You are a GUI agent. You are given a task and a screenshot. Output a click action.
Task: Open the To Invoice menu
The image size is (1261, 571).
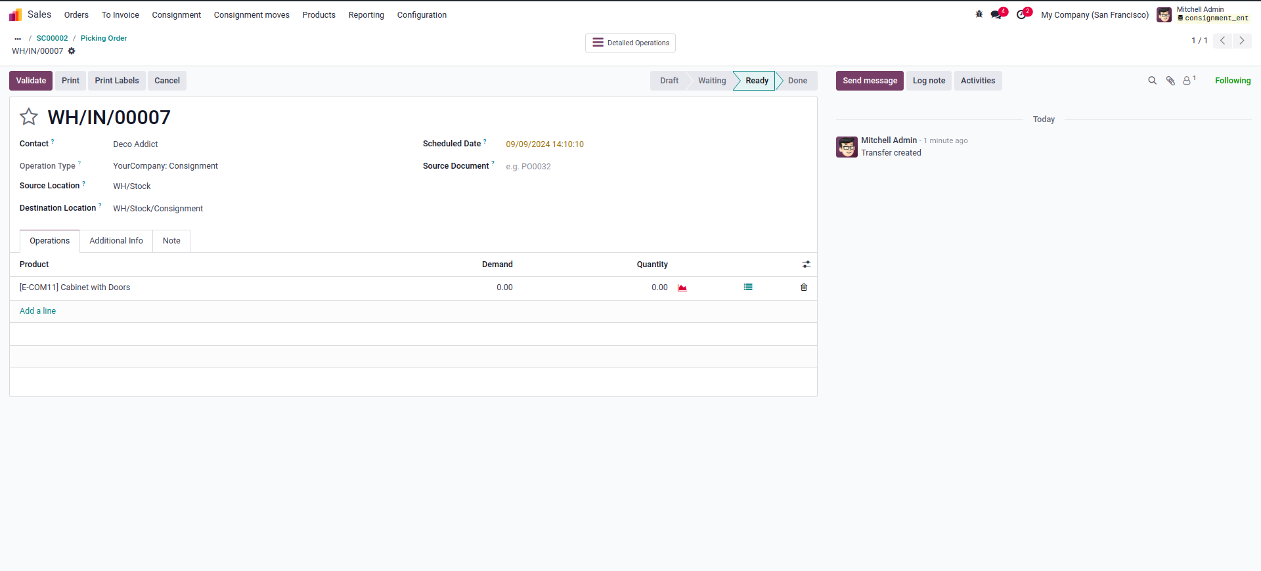coord(120,15)
